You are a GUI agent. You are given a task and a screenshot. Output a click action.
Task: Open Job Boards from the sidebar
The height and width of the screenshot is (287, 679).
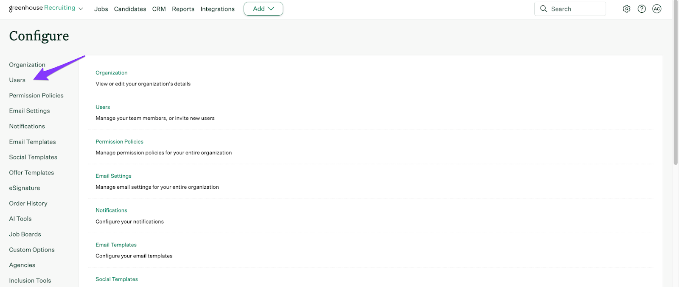point(25,235)
